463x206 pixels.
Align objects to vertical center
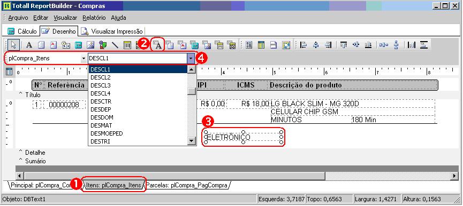point(356,45)
